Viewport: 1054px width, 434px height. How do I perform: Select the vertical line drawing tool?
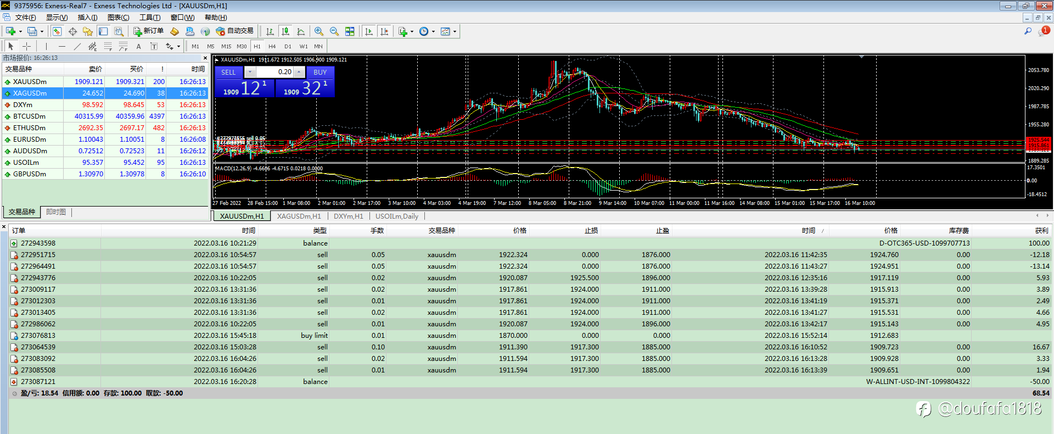point(46,47)
